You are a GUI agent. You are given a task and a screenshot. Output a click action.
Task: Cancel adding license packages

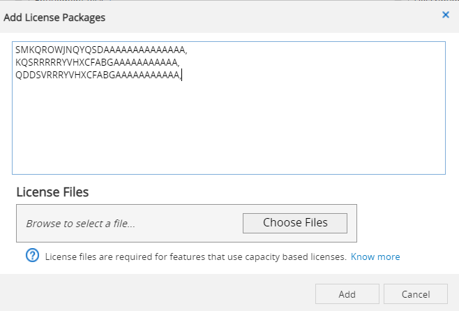pos(416,294)
